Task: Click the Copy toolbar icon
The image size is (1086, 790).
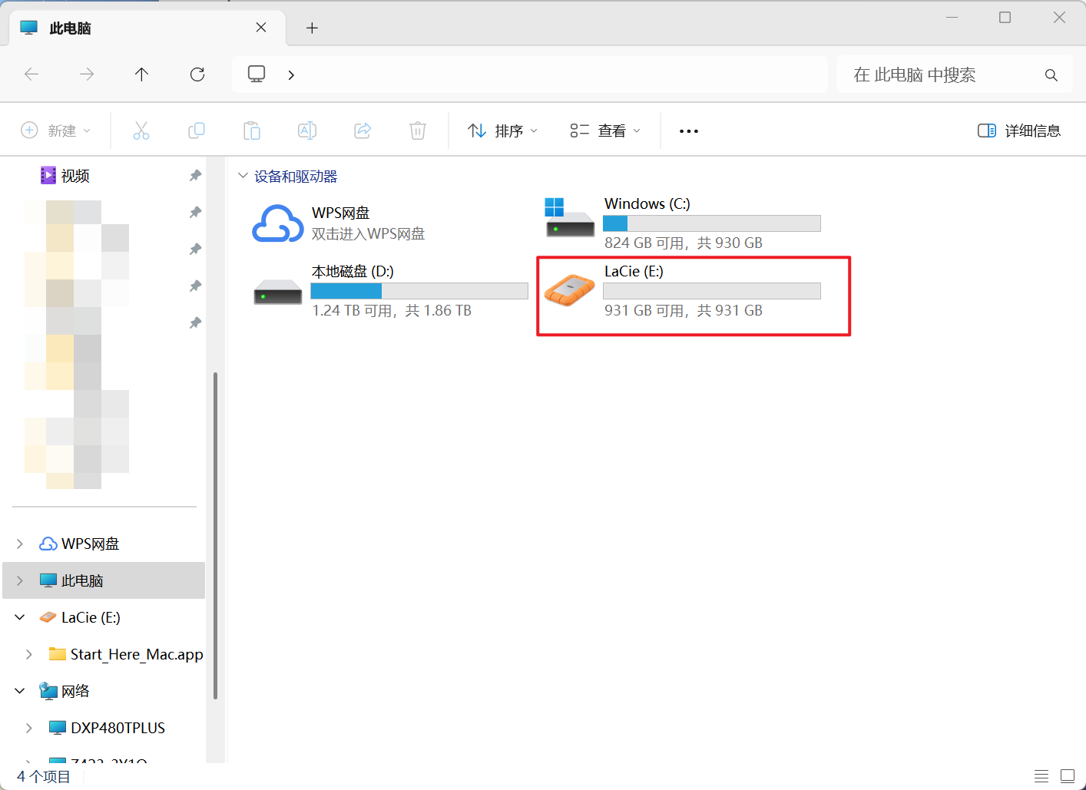Action: coord(197,131)
